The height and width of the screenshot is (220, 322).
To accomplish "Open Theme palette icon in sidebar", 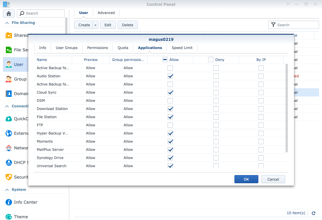I will [9, 217].
